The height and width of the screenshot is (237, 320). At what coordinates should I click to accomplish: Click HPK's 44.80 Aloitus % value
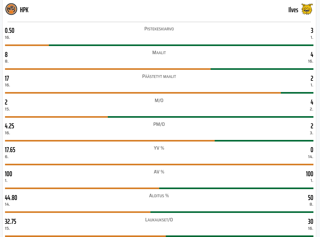(11, 198)
